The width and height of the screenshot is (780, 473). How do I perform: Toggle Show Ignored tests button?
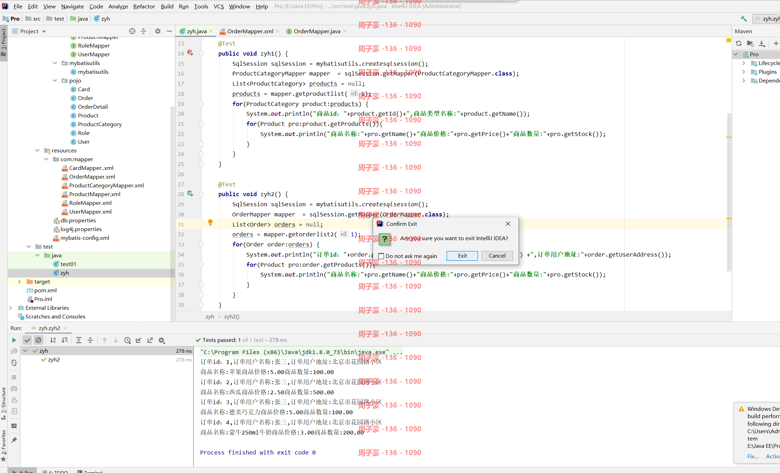click(x=38, y=340)
